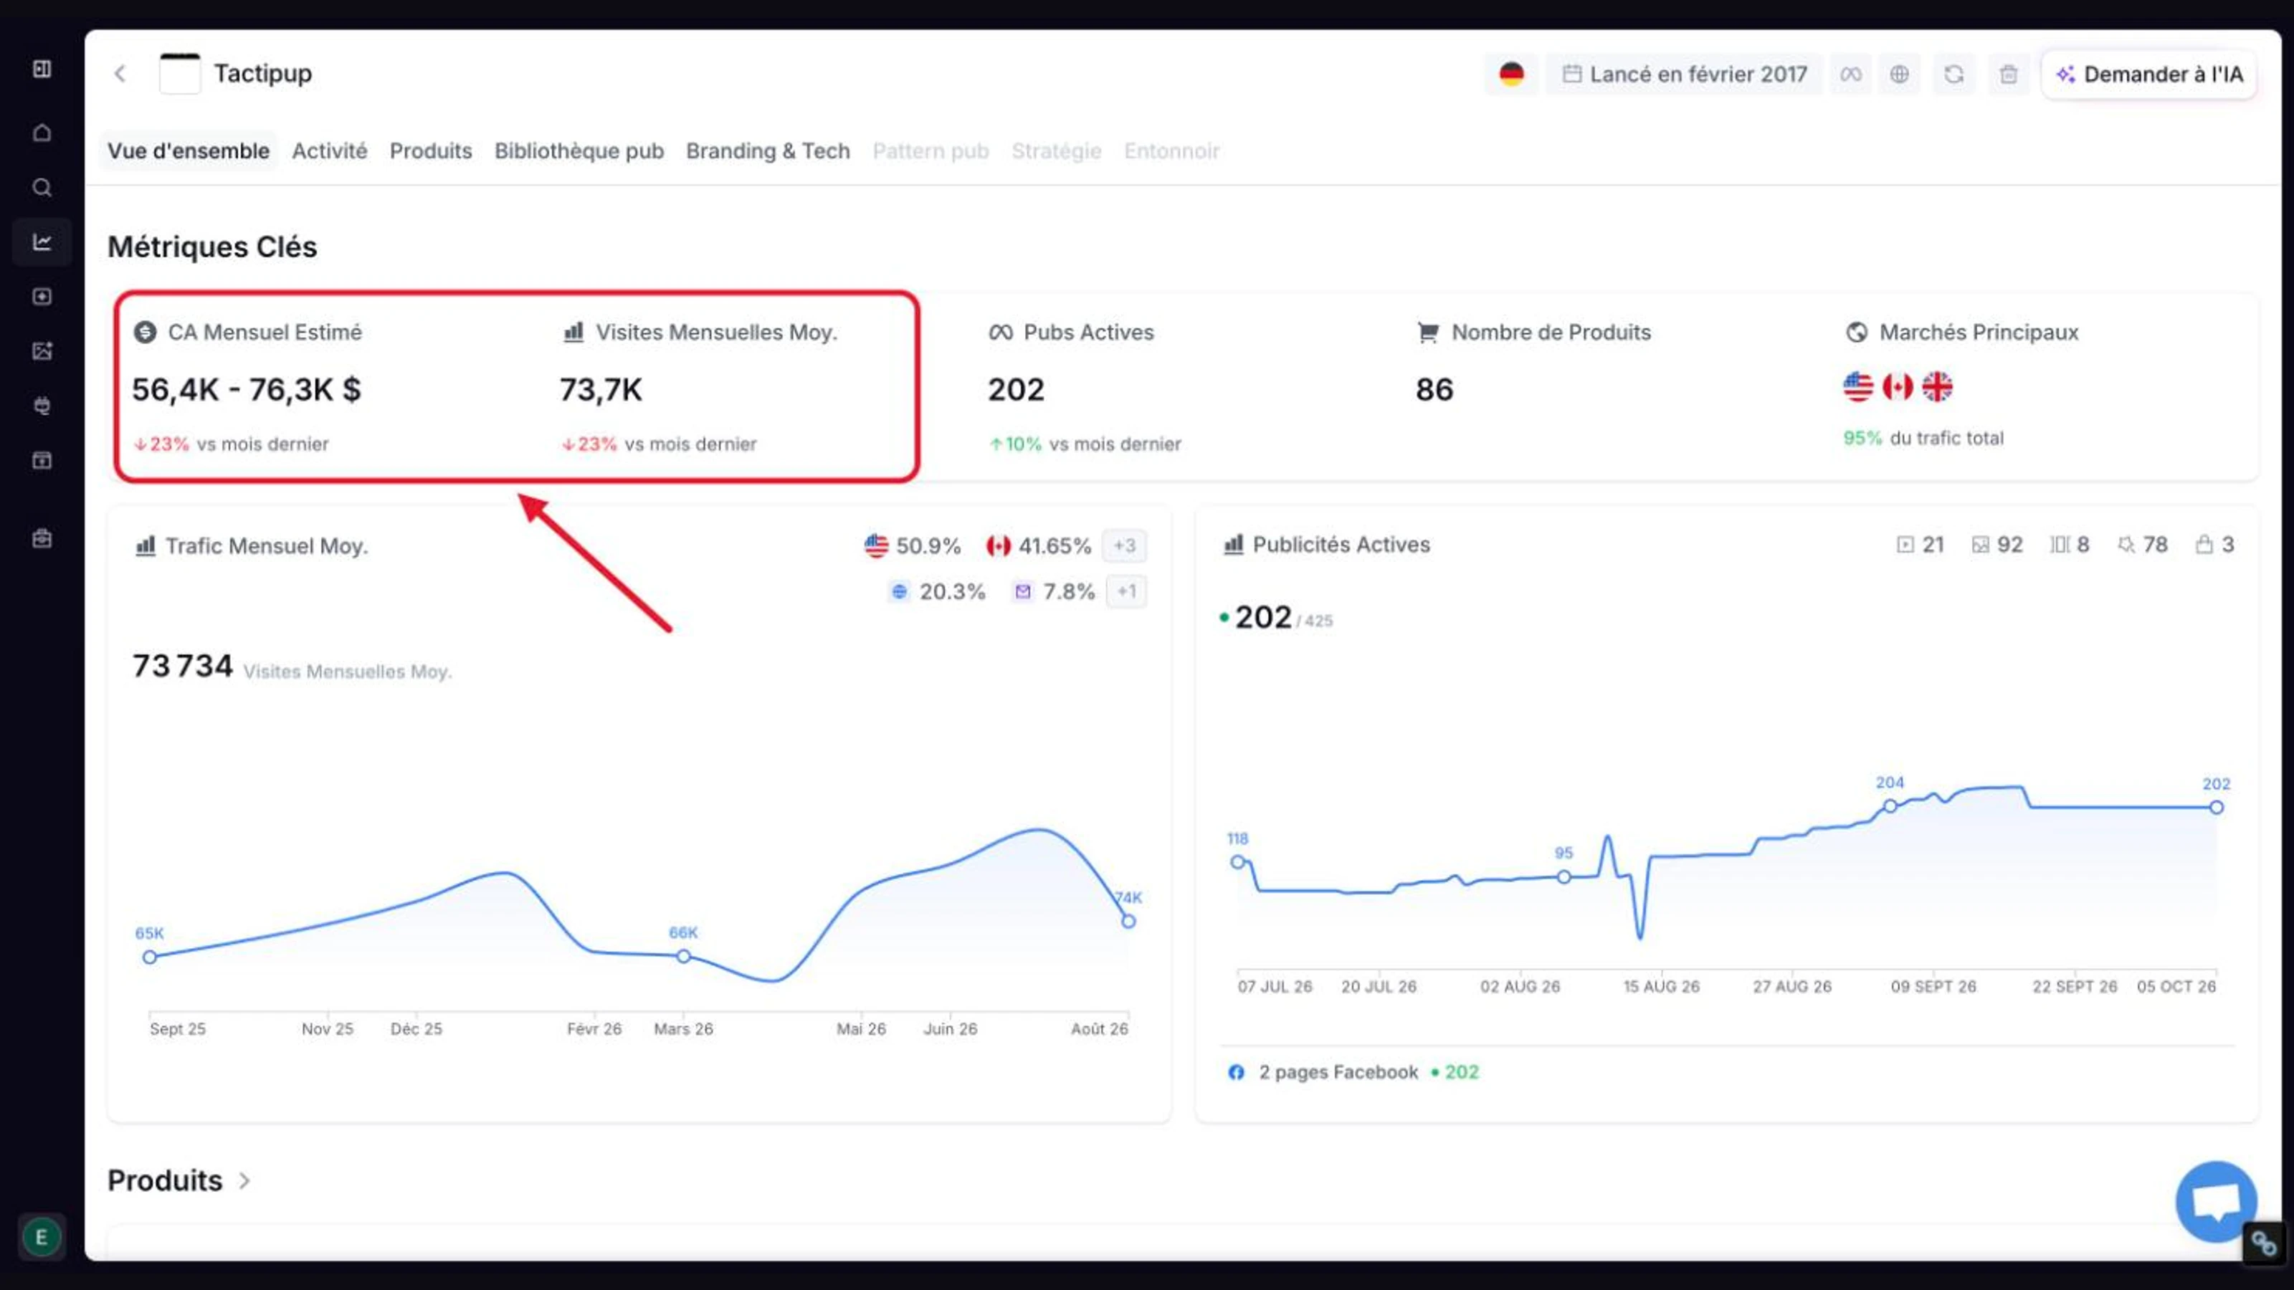Open the Branding & Tech tab

[x=768, y=150]
